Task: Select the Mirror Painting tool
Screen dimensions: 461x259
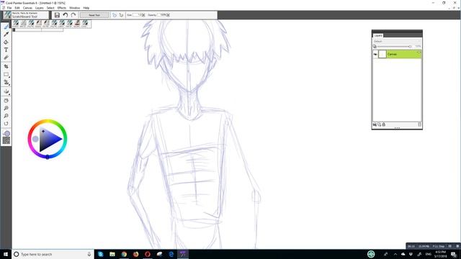Action: pyautogui.click(x=6, y=91)
